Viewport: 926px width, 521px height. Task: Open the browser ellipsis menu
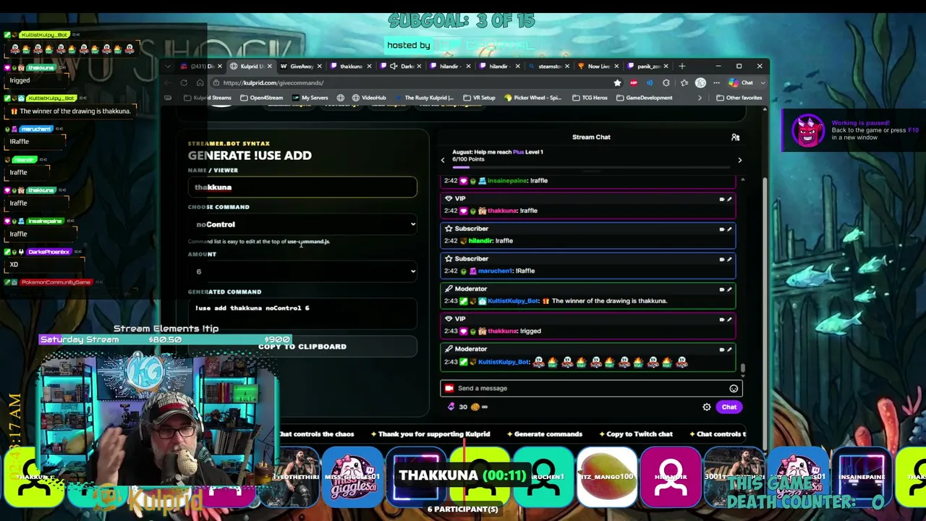coord(717,82)
